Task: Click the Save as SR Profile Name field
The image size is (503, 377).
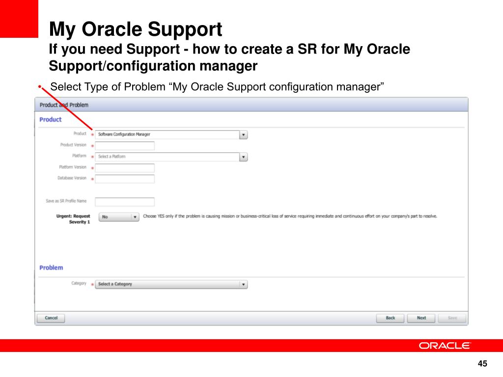Action: tap(125, 202)
